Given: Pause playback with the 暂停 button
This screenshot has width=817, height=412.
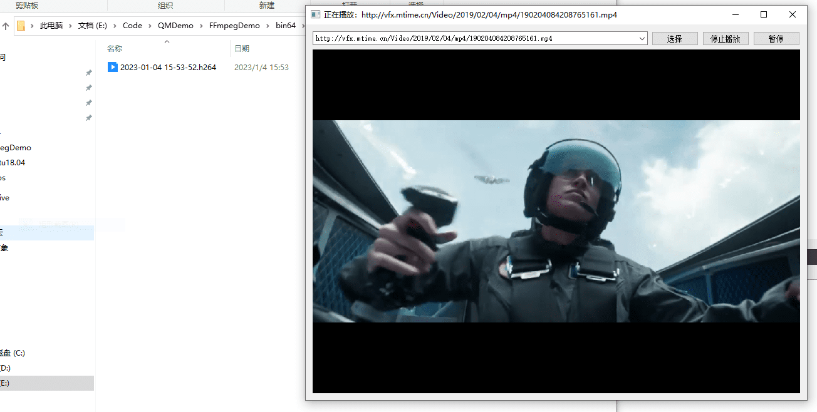Looking at the screenshot, I should pyautogui.click(x=776, y=39).
